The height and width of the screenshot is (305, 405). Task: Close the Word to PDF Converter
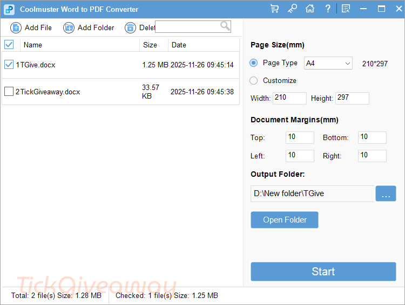[x=399, y=9]
